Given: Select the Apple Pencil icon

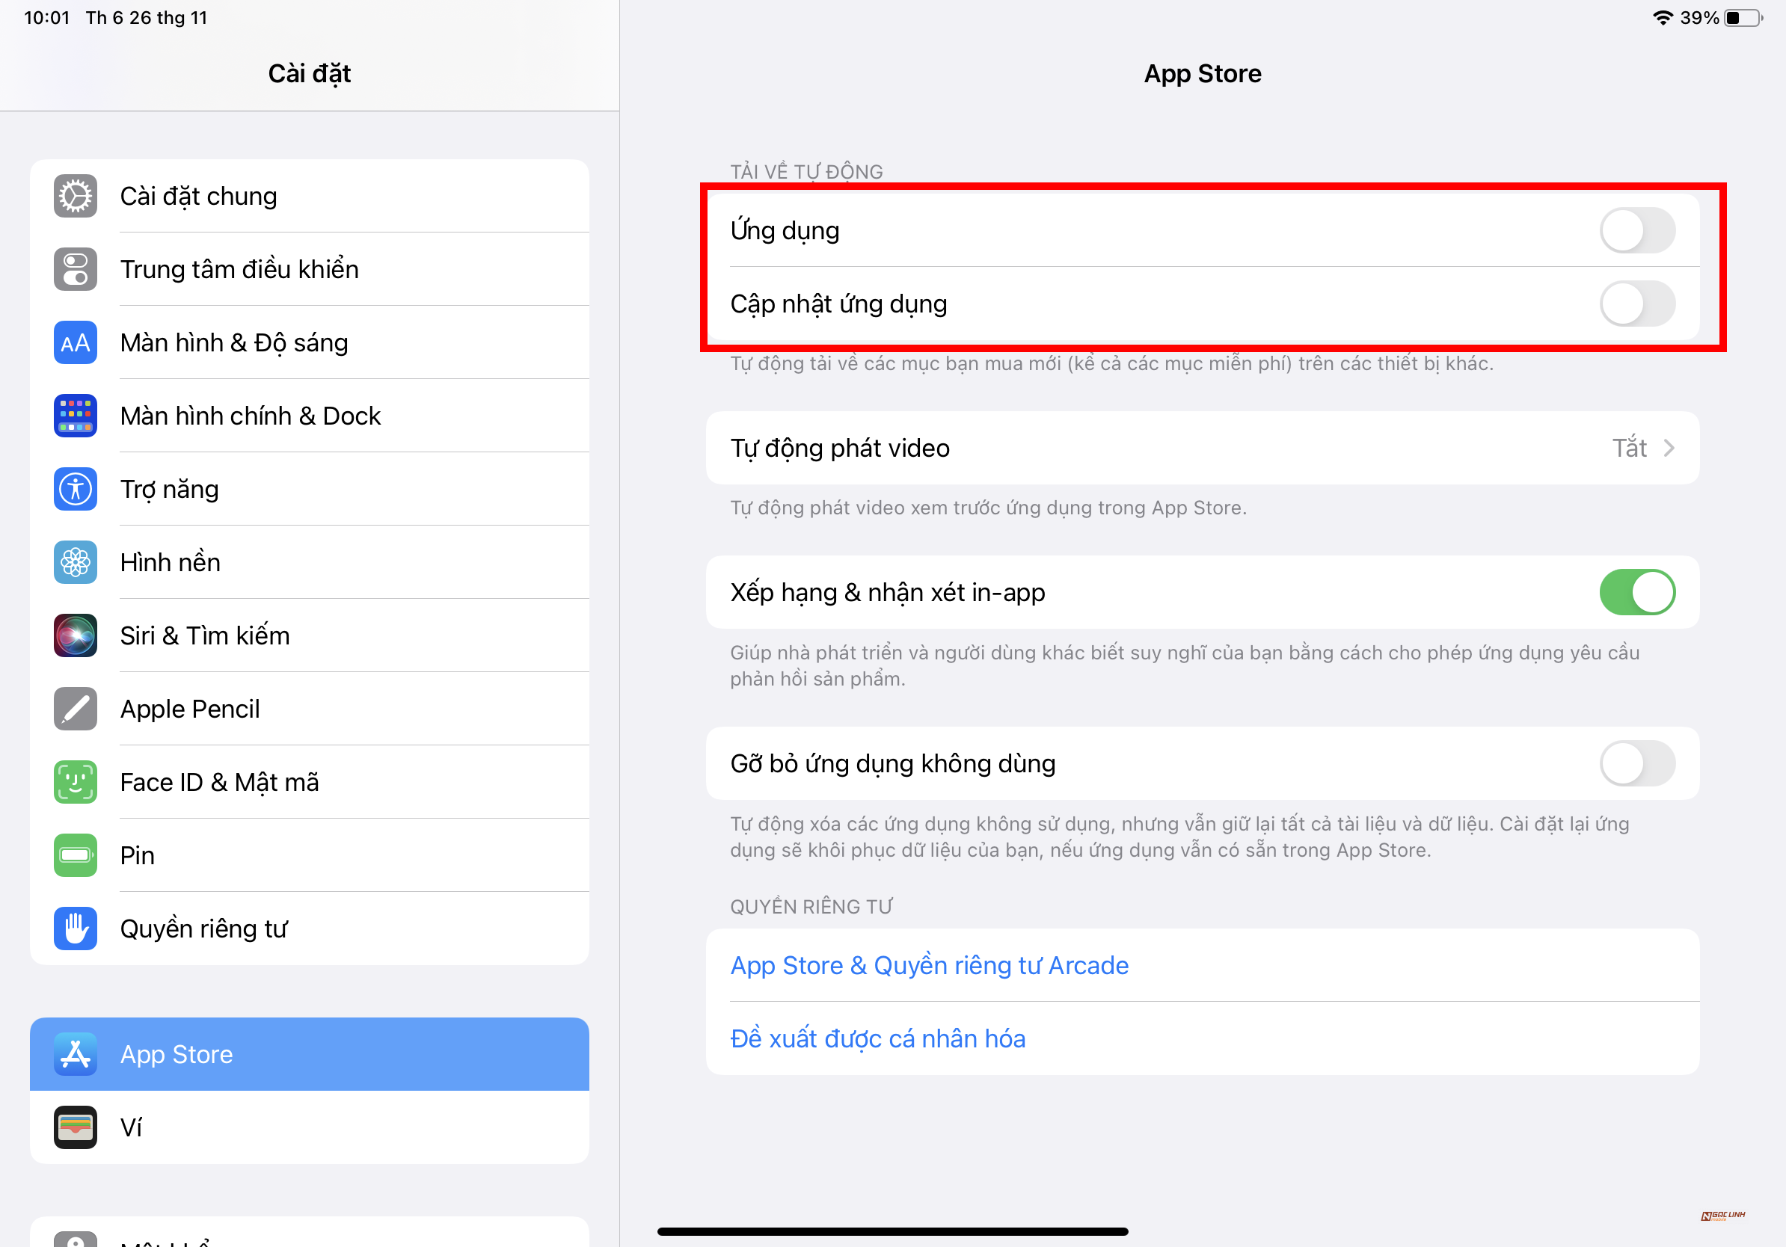Looking at the screenshot, I should 75,708.
